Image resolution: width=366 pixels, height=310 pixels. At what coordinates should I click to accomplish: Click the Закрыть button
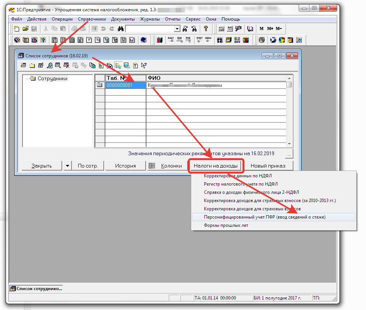(x=42, y=166)
